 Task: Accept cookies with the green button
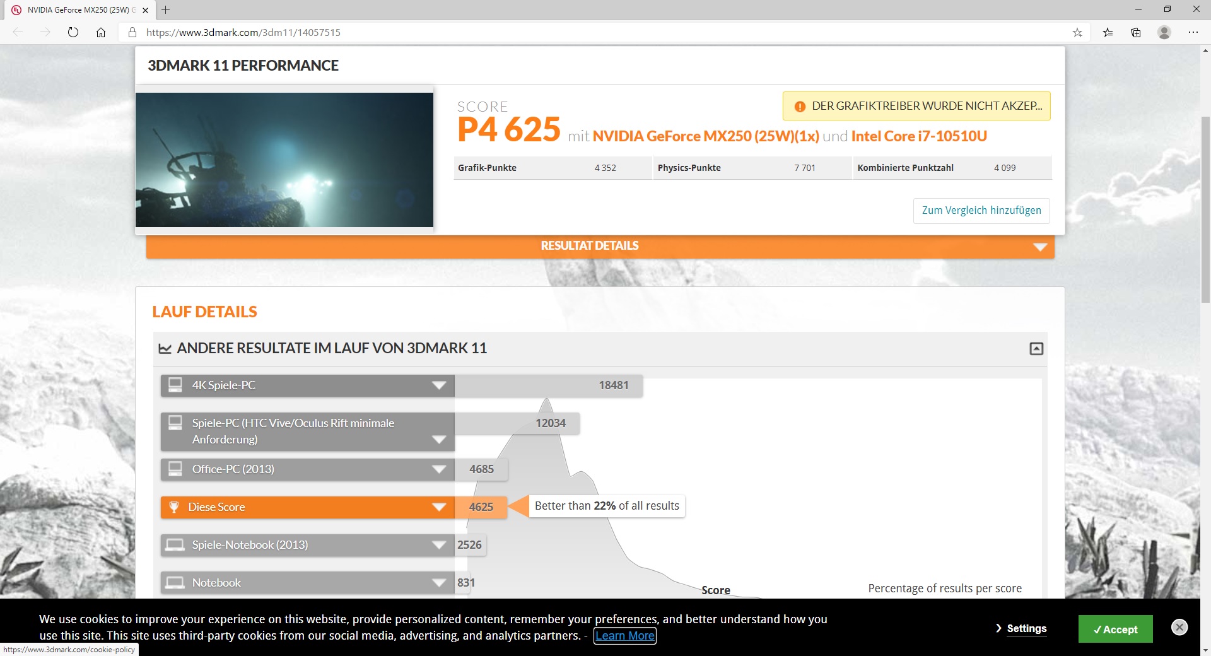[1115, 629]
